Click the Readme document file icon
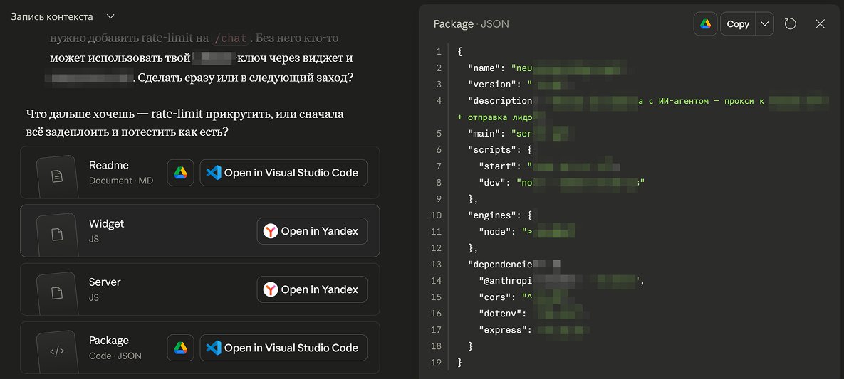 click(x=57, y=176)
